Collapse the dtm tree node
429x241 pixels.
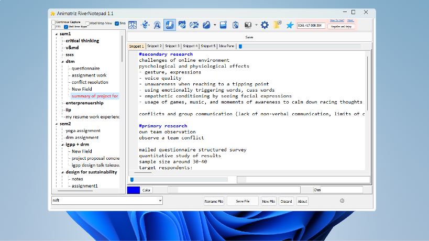(x=63, y=61)
